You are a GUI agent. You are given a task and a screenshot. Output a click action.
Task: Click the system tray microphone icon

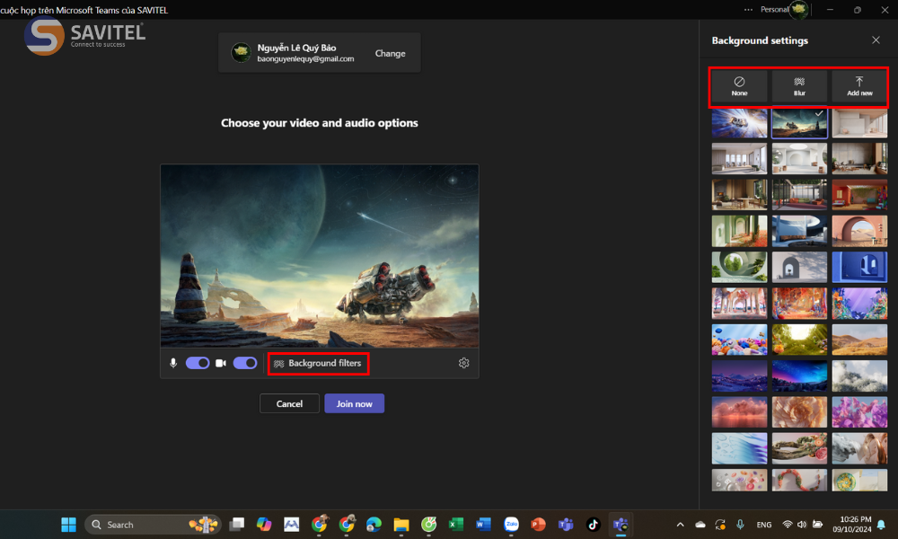(740, 525)
